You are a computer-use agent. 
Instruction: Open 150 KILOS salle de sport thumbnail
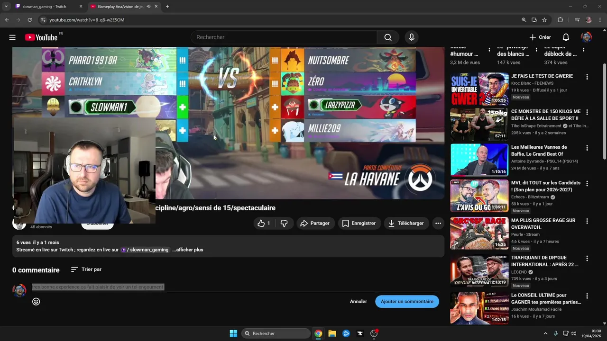point(479,124)
